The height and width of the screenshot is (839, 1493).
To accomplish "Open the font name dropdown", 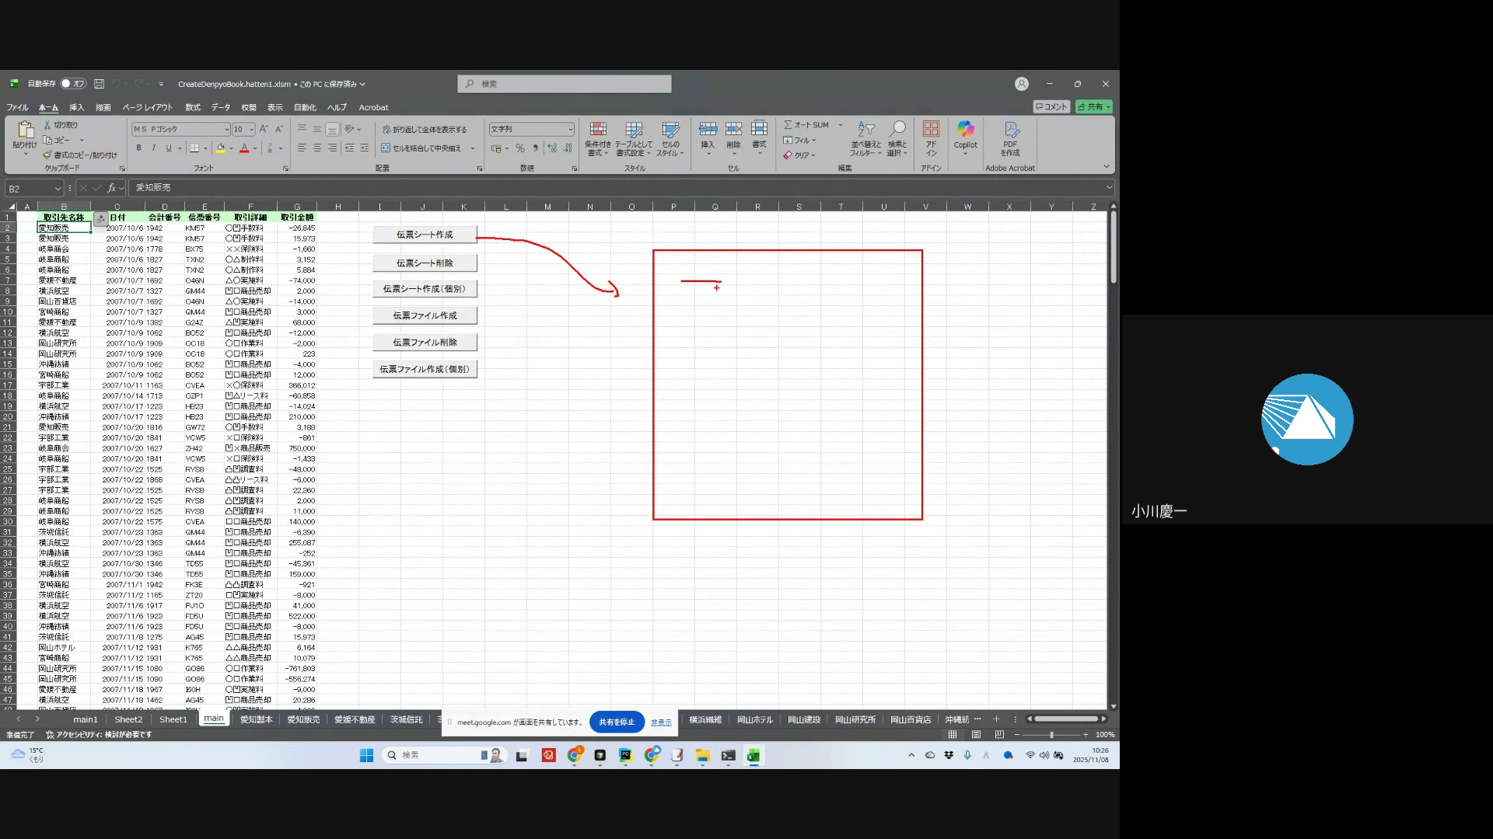I will pos(226,130).
